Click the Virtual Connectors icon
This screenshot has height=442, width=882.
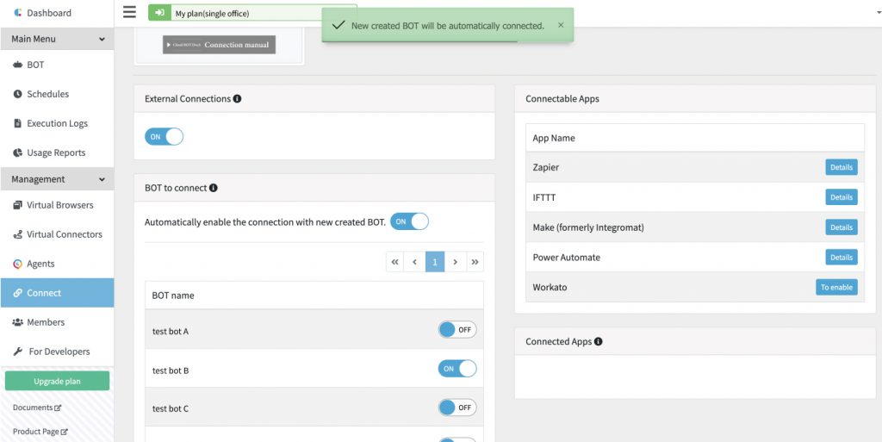pos(18,234)
